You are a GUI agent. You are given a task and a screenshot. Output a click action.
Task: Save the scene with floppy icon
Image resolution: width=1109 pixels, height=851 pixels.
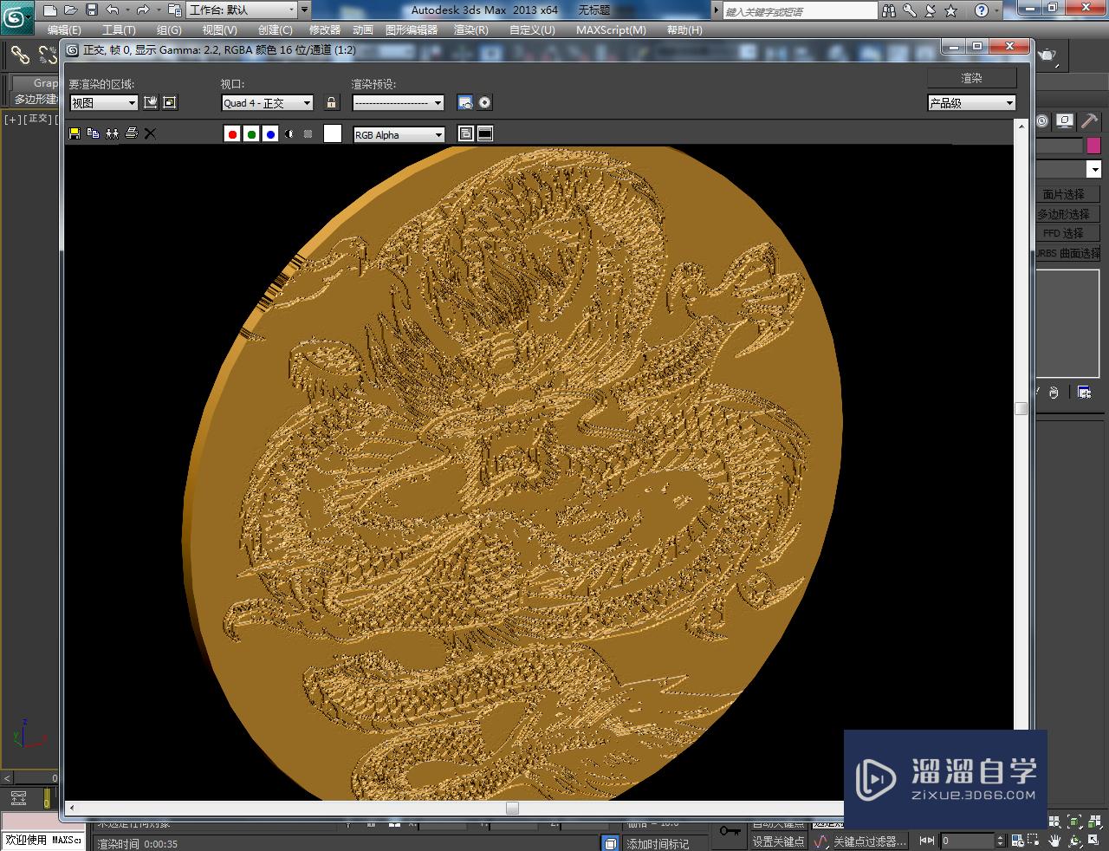[92, 10]
